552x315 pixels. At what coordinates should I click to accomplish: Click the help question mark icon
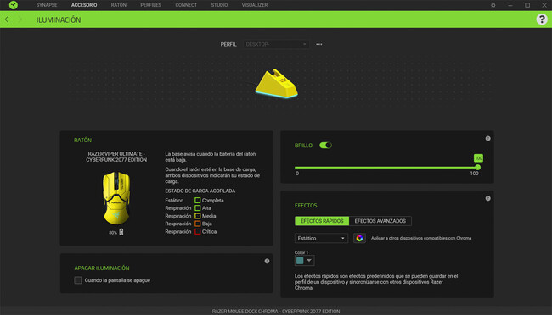click(x=542, y=19)
